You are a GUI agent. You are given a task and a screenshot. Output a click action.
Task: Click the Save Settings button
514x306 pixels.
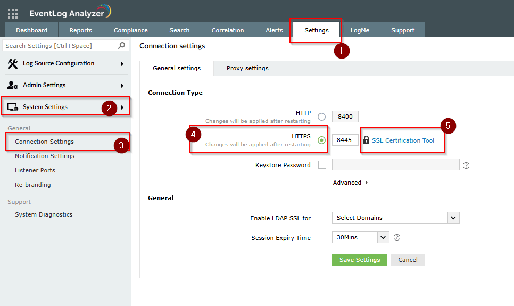(360, 260)
